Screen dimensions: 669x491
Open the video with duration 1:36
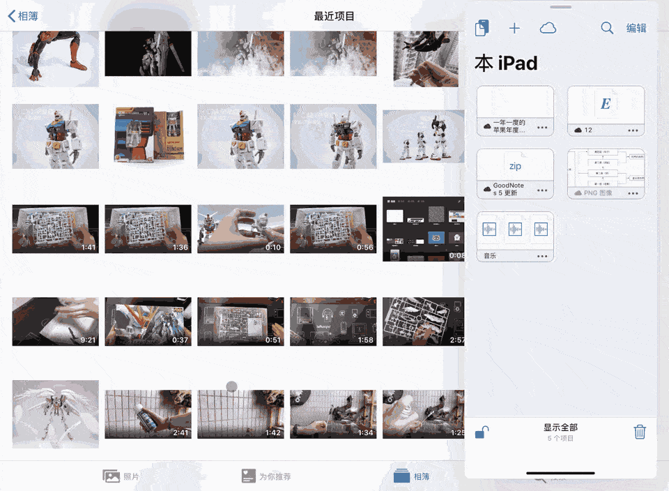pyautogui.click(x=148, y=229)
